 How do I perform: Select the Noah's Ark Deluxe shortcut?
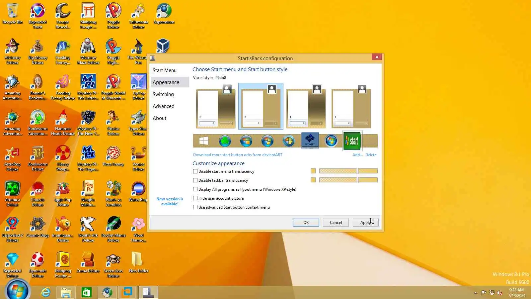click(88, 229)
